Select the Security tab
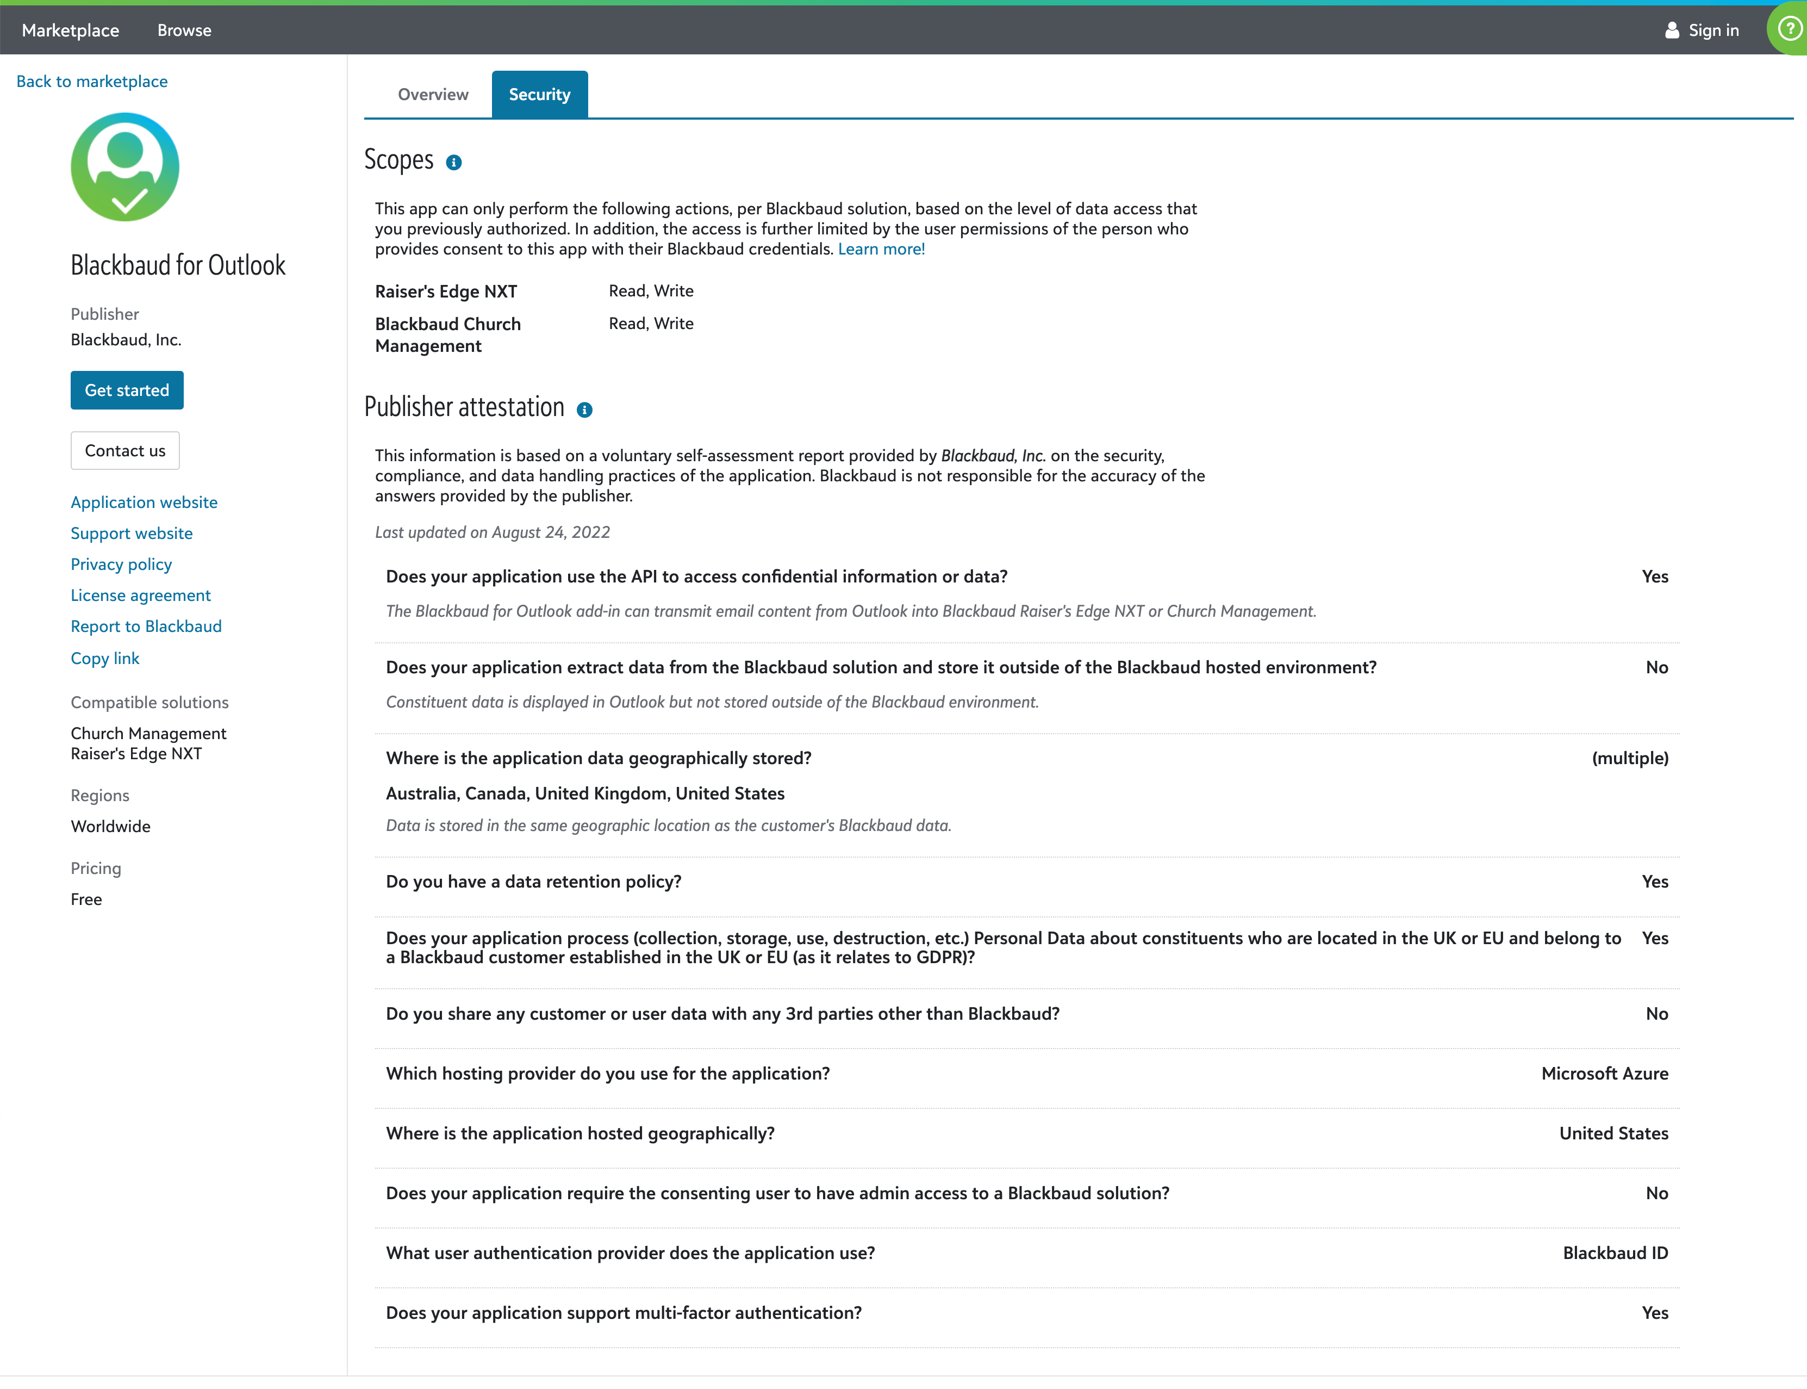The height and width of the screenshot is (1389, 1807). tap(539, 94)
